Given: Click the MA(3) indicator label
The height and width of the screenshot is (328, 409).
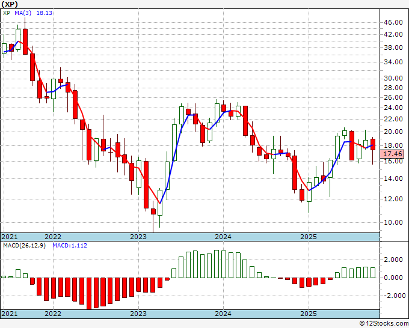Looking at the screenshot, I should 23,13.
